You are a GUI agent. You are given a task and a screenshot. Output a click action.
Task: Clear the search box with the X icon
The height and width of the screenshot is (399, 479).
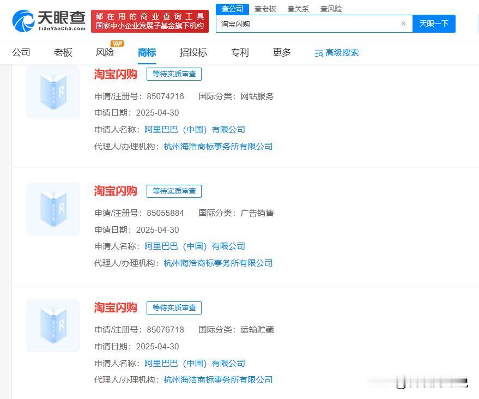[403, 24]
